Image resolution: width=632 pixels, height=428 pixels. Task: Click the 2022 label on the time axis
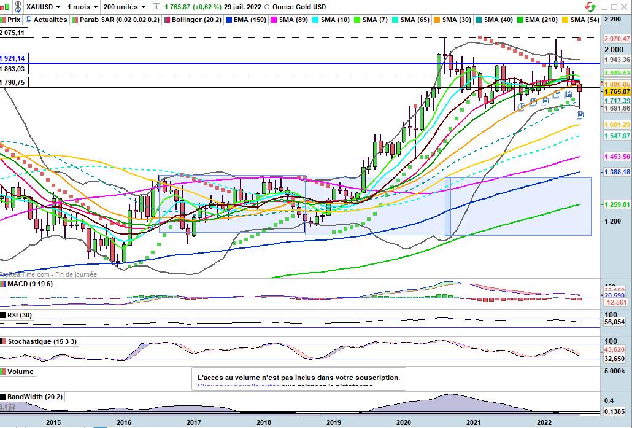click(544, 422)
